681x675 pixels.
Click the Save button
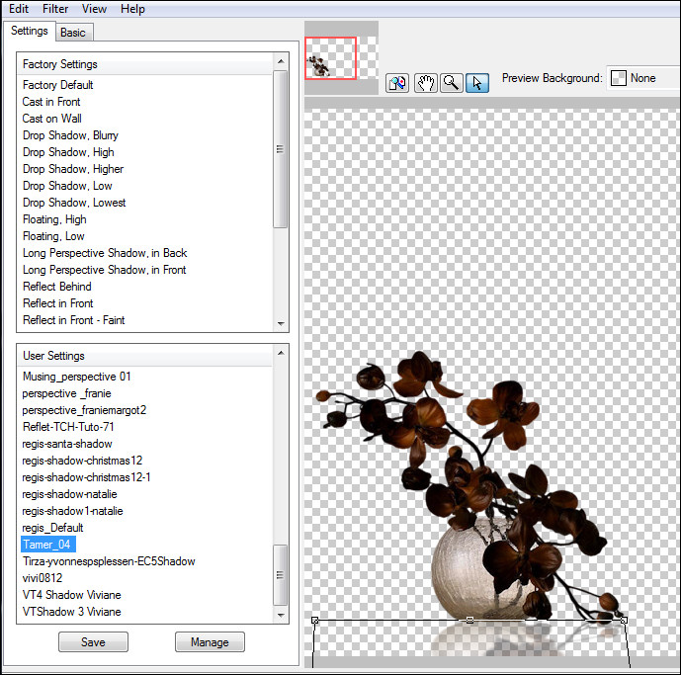pos(93,642)
